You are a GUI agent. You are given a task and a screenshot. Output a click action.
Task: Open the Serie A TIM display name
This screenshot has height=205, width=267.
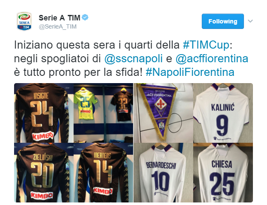point(59,18)
